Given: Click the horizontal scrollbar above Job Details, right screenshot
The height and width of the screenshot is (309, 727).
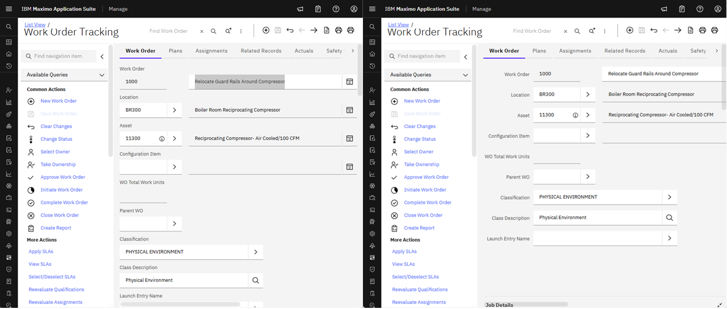Looking at the screenshot, I should tap(526, 304).
